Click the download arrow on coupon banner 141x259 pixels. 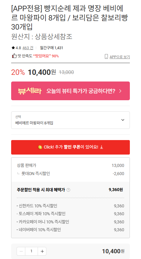102,147
